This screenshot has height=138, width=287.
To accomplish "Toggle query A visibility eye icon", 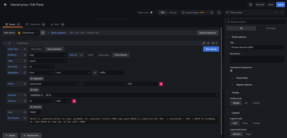I will (x=208, y=43).
